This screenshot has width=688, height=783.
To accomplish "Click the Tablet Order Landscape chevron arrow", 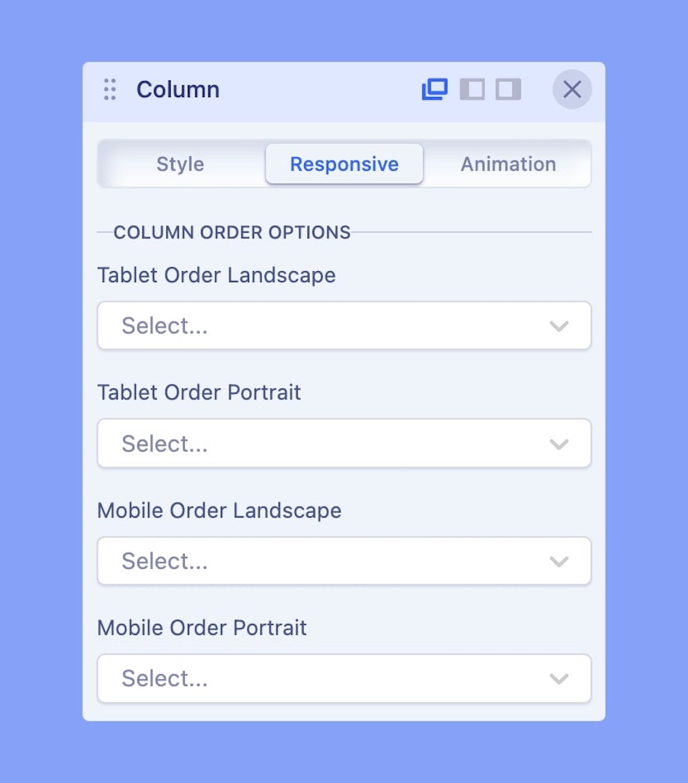I will pos(559,326).
